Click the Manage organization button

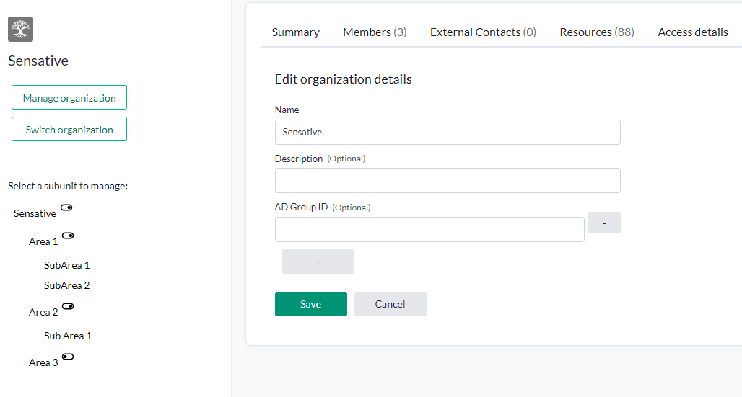[69, 97]
